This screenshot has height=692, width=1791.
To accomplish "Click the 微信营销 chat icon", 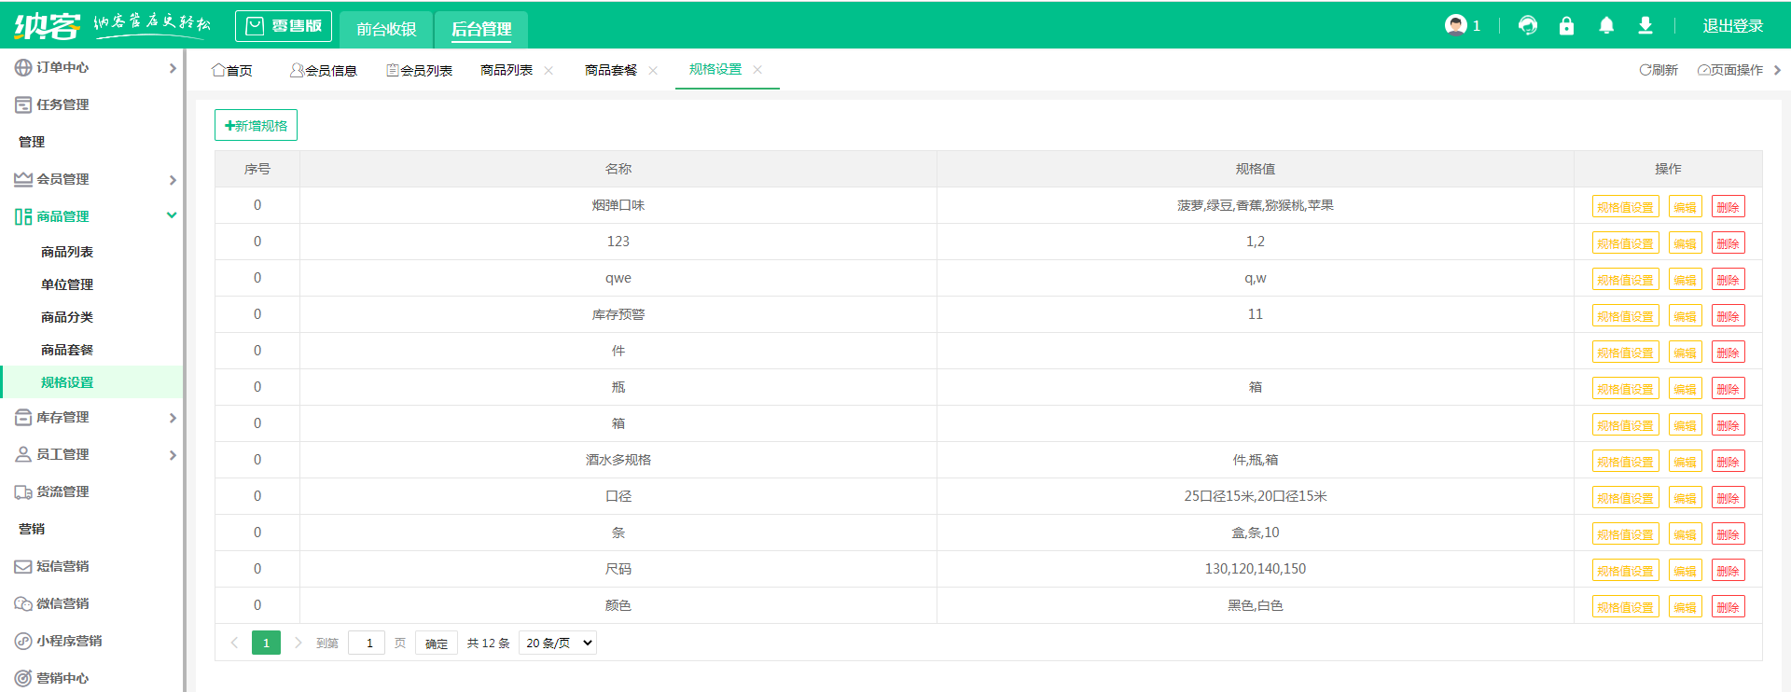I will 23,603.
